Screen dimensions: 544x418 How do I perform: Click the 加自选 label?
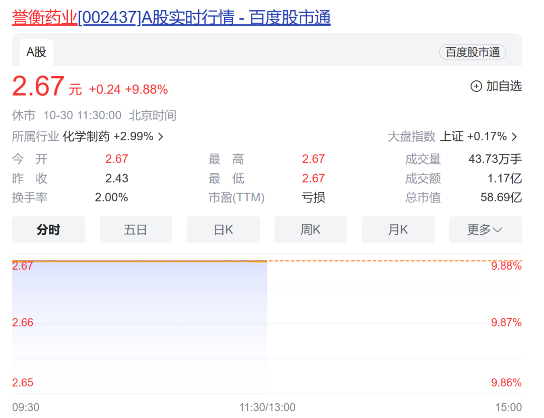coord(504,86)
